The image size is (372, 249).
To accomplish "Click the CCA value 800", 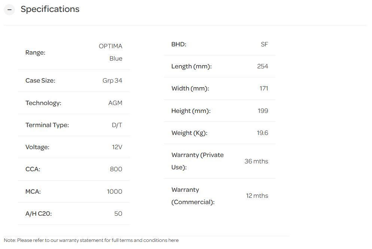I will (x=116, y=169).
